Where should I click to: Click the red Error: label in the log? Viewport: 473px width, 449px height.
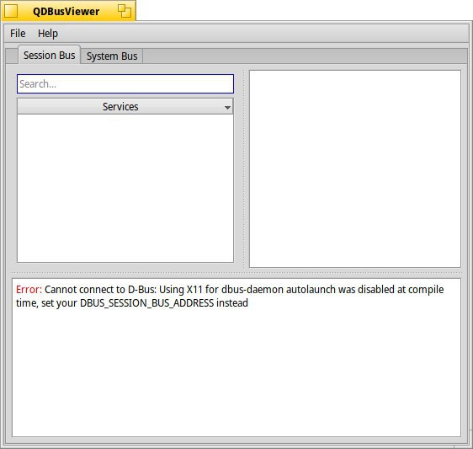[29, 290]
